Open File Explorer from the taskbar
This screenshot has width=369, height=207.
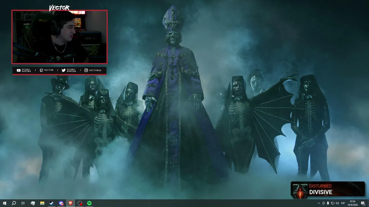tap(42, 203)
